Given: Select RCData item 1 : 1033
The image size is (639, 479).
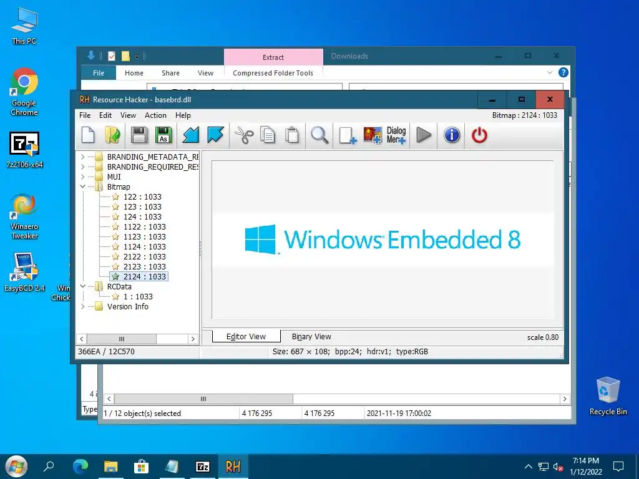Looking at the screenshot, I should click(x=138, y=296).
